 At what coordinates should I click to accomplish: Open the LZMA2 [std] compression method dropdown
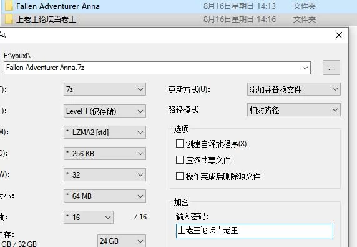[105, 133]
